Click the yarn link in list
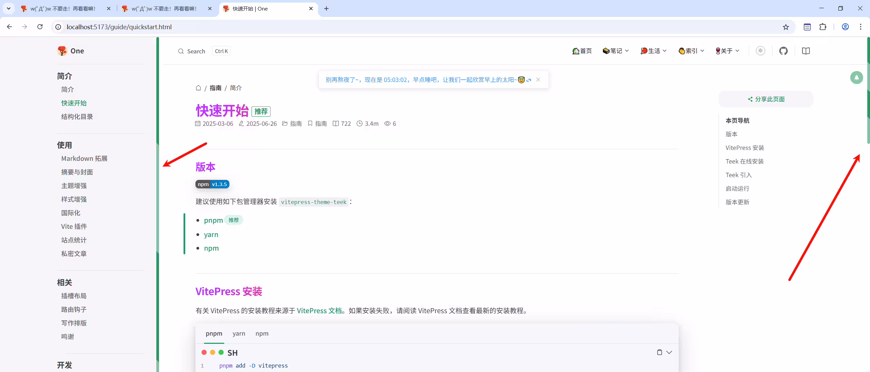 pyautogui.click(x=211, y=235)
